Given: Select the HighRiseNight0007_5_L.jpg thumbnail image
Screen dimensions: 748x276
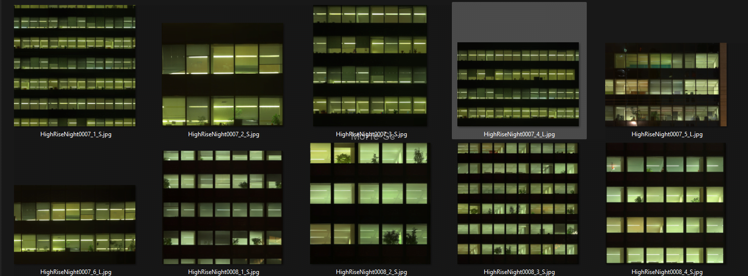Looking at the screenshot, I should tap(666, 84).
